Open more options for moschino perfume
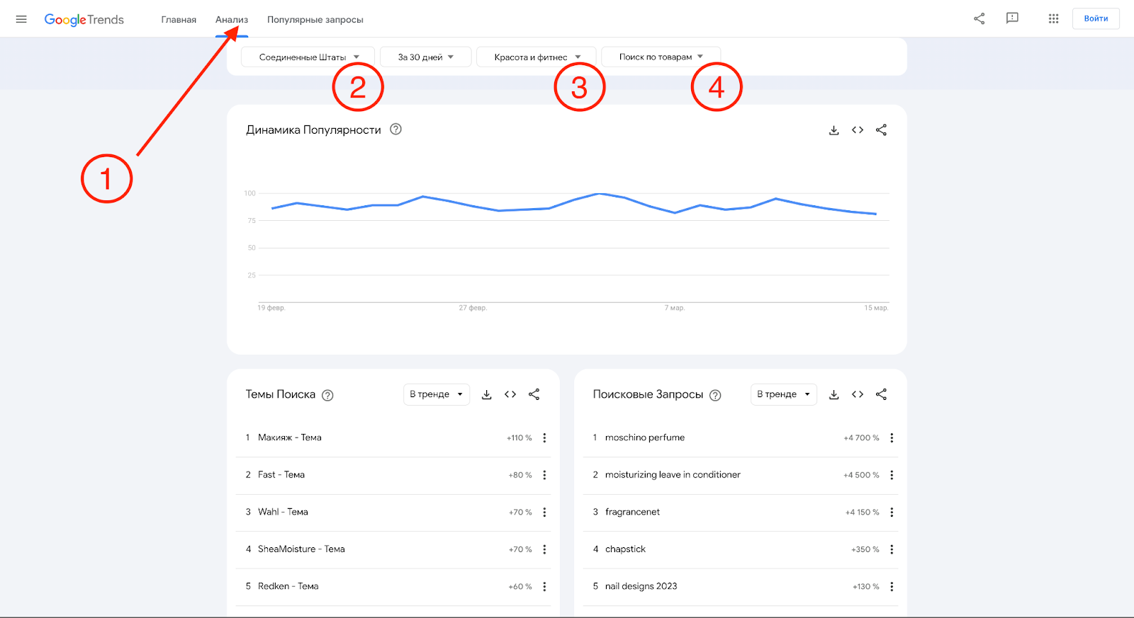This screenshot has height=618, width=1134. coord(892,438)
